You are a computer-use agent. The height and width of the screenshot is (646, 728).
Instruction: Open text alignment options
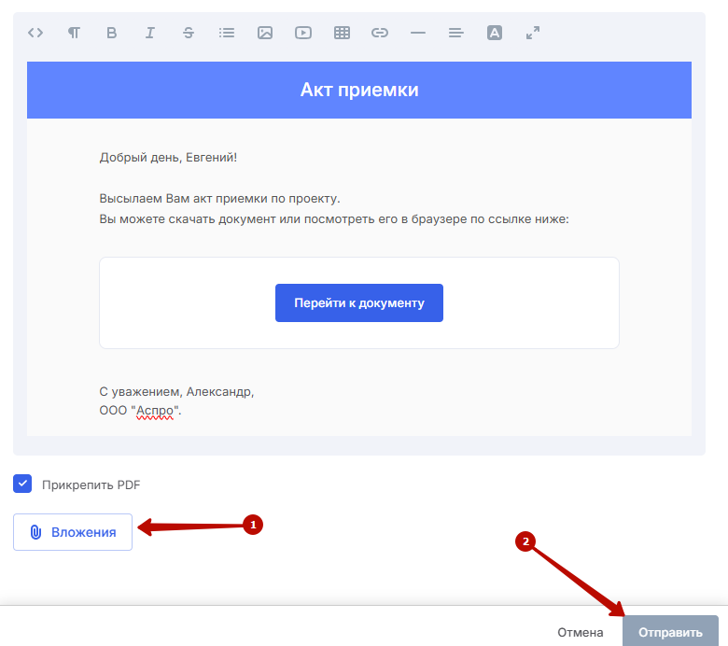[x=455, y=33]
